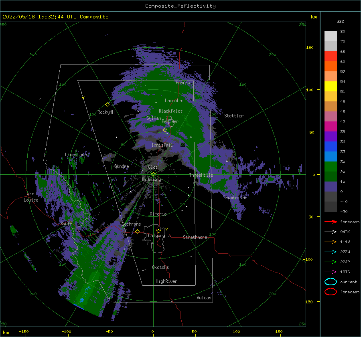Viewport: 361px width, 337px height.
Task: Click the Lake Louise label
Action: 31,197
